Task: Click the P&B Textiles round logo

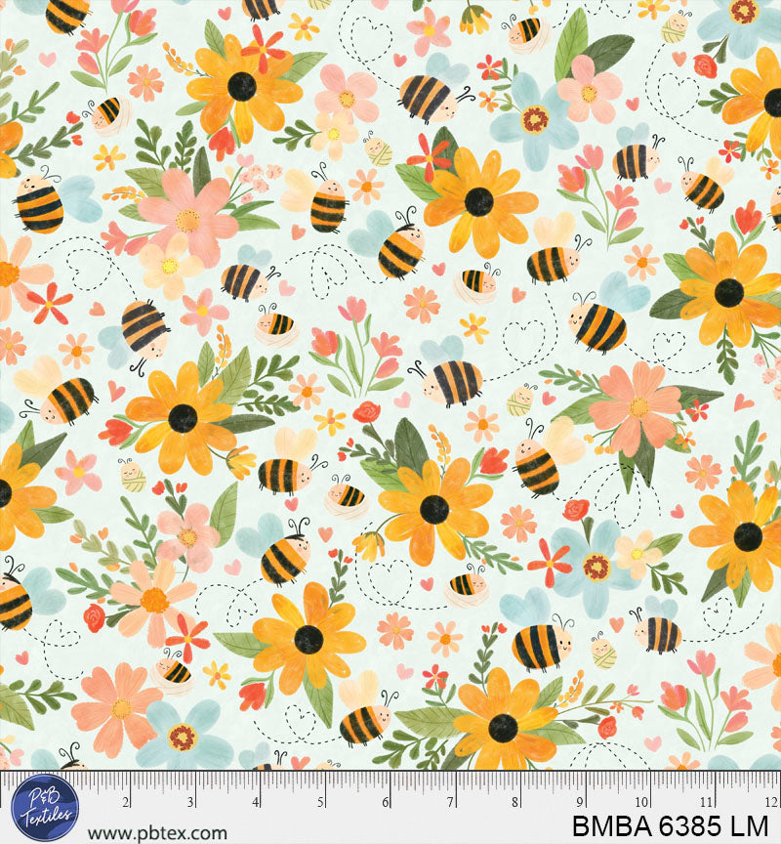Action: point(45,808)
